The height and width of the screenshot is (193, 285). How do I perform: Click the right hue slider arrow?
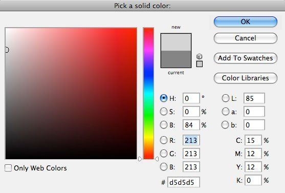(157, 159)
